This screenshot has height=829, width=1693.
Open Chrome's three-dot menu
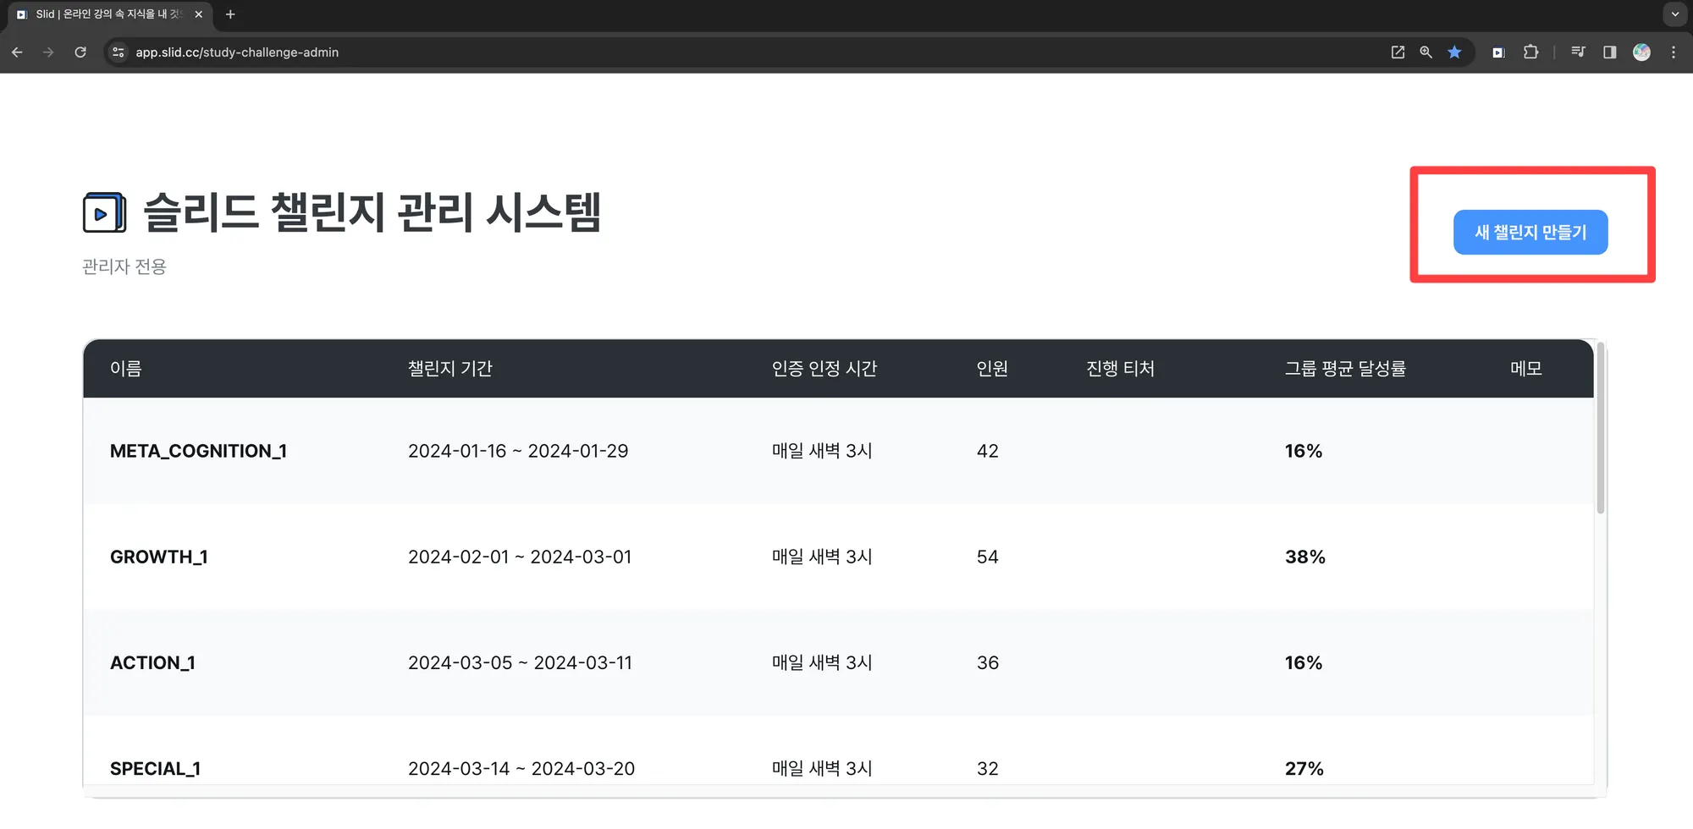click(x=1674, y=52)
